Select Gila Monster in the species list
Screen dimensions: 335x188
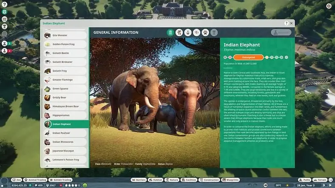pyautogui.click(x=65, y=35)
